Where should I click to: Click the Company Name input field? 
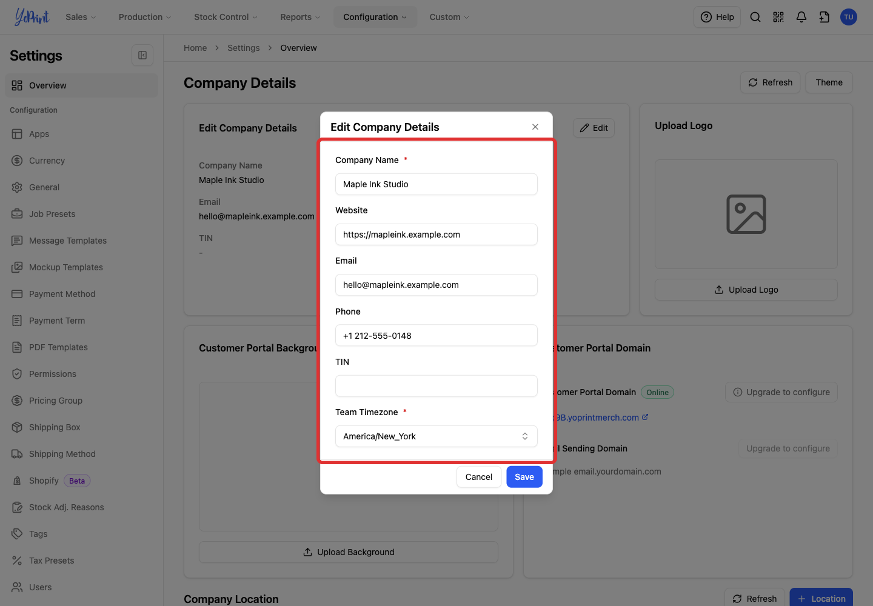click(436, 184)
